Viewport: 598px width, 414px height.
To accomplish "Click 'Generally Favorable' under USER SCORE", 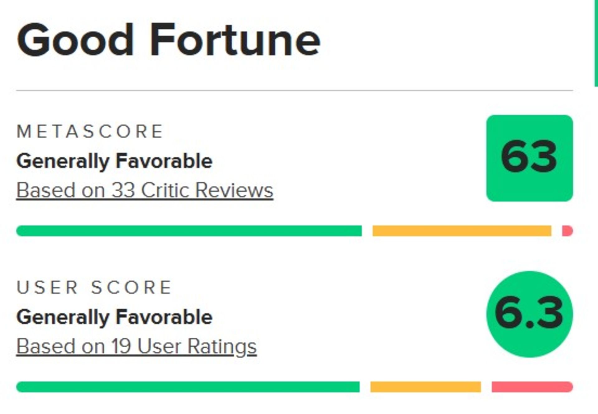I will tap(114, 317).
